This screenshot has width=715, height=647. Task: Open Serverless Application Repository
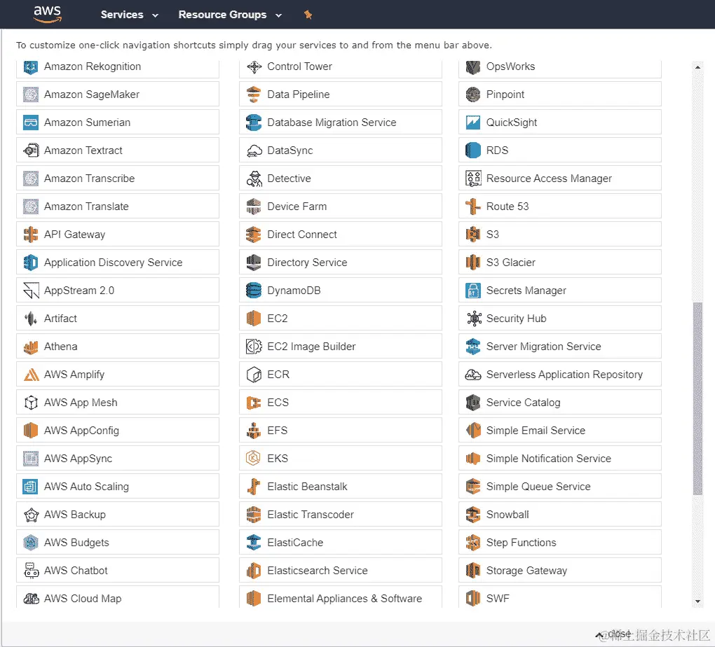coord(560,375)
